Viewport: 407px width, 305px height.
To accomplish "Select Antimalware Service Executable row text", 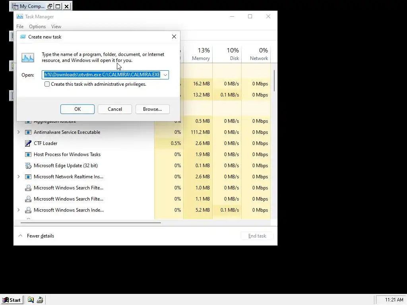I will click(67, 132).
